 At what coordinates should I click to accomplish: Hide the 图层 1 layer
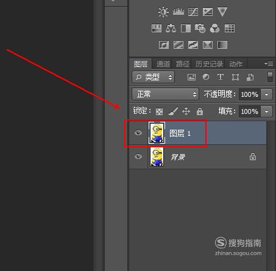pos(138,133)
